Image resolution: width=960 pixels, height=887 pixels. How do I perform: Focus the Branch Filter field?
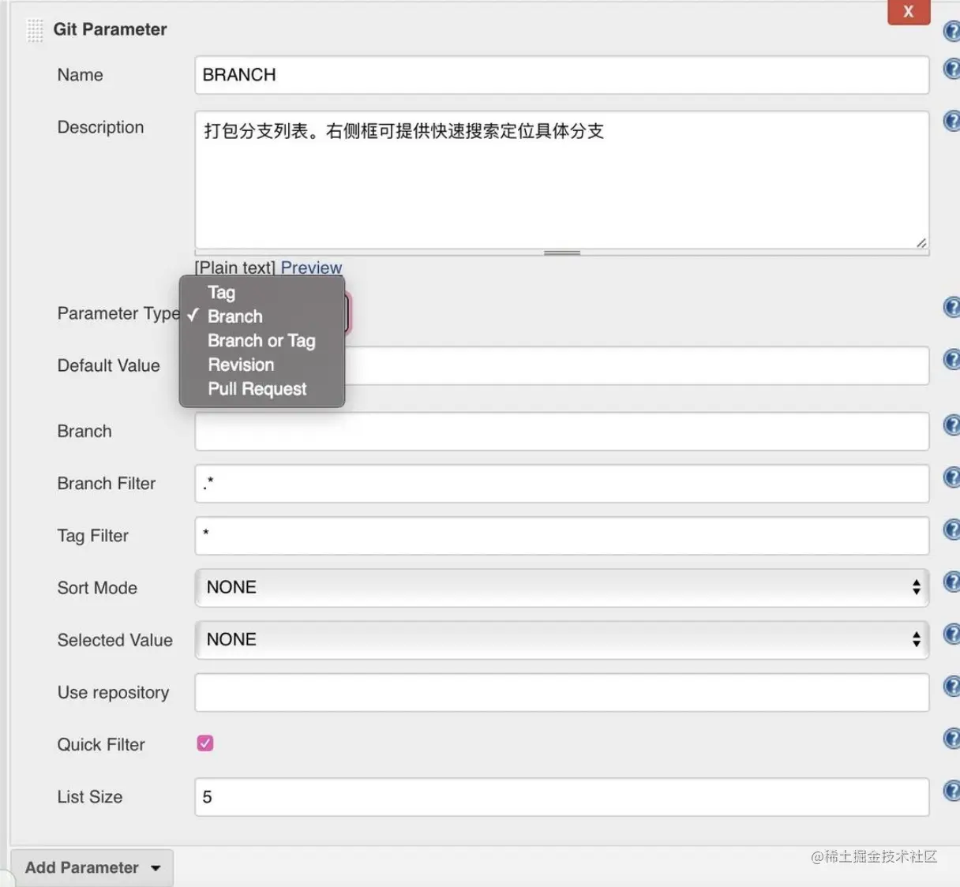[562, 484]
